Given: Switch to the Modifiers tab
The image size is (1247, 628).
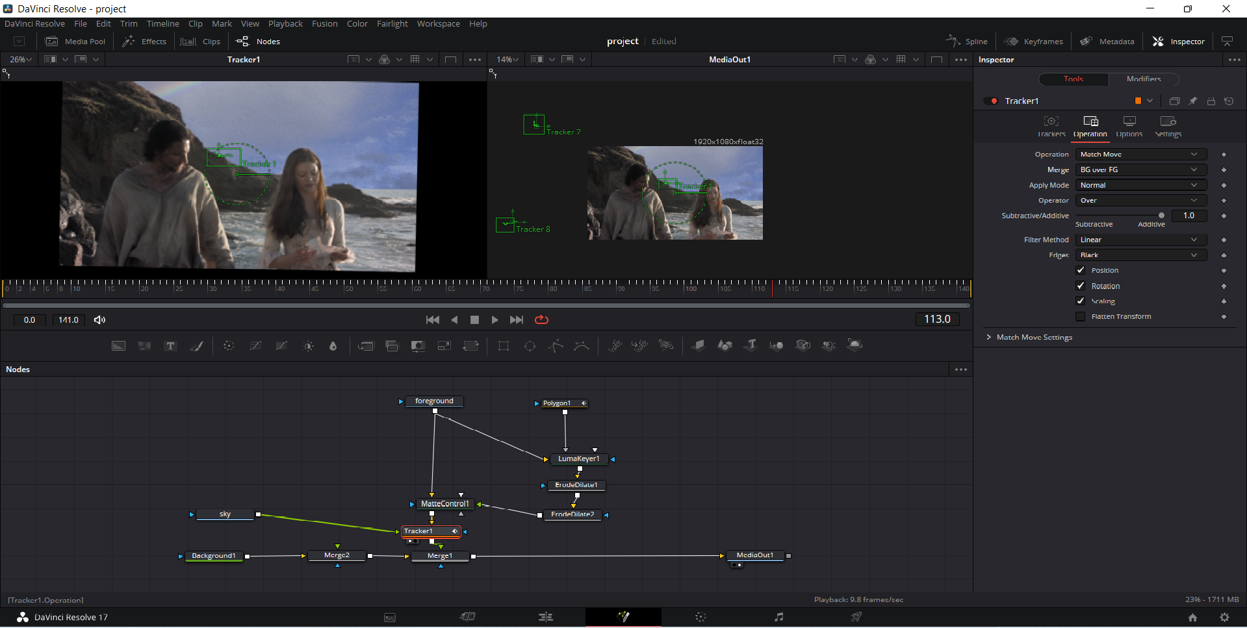Looking at the screenshot, I should point(1144,79).
